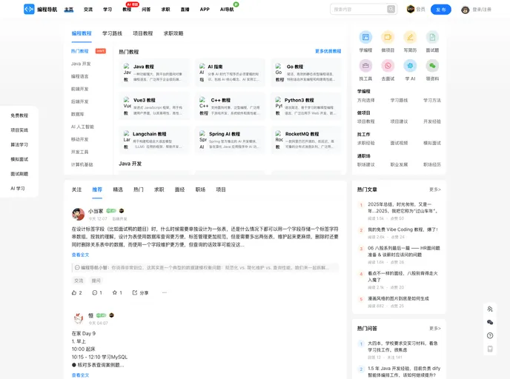Switch to the 项目教程 tab
This screenshot has width=510, height=379.
143,33
